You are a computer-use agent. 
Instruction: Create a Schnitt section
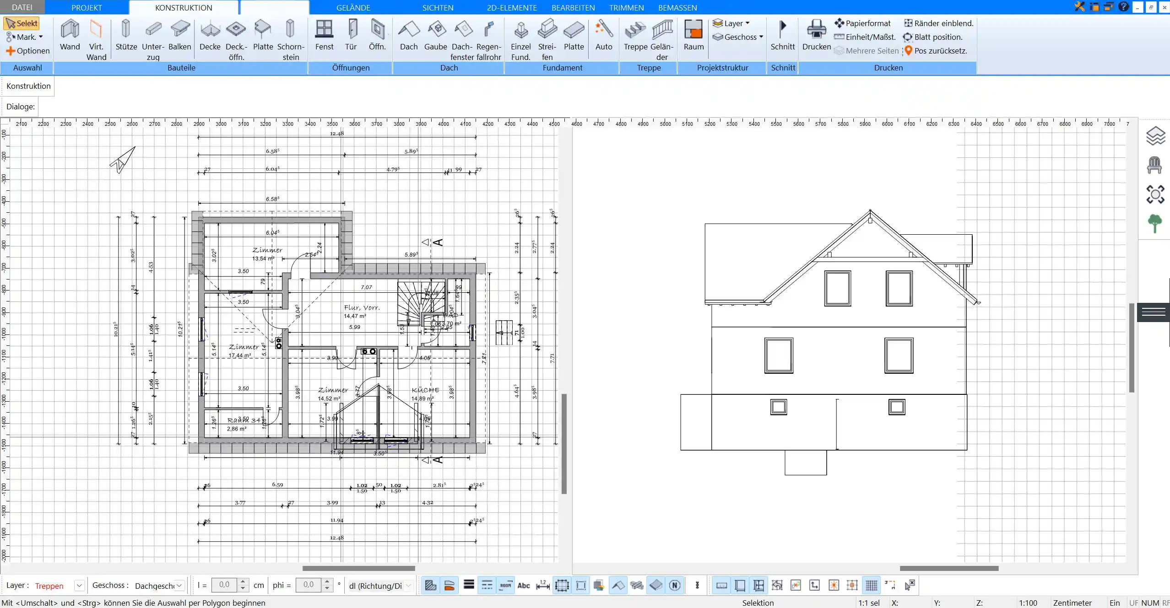(x=782, y=35)
